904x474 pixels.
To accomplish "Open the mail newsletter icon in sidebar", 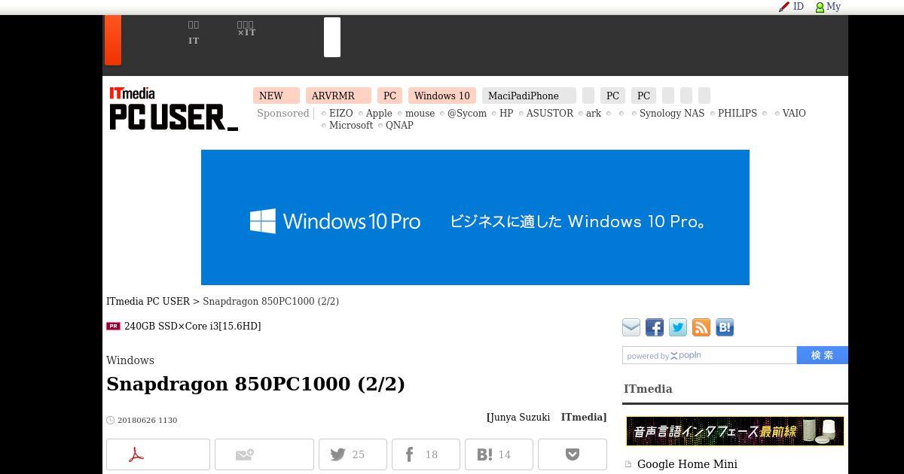I will click(x=631, y=327).
